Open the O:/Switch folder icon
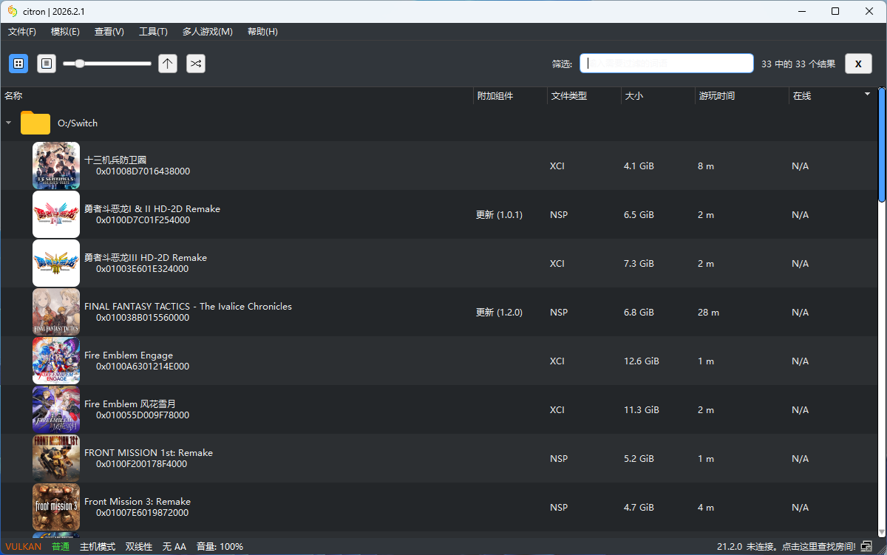Screen dimensions: 887x555 (x=35, y=123)
